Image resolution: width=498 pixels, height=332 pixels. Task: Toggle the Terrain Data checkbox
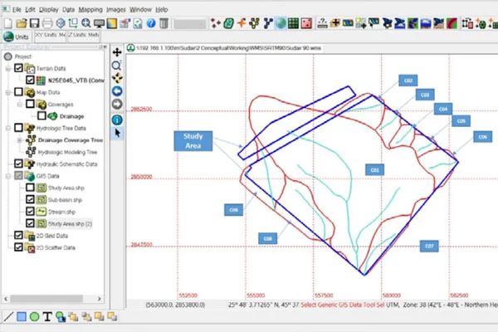tap(18, 68)
